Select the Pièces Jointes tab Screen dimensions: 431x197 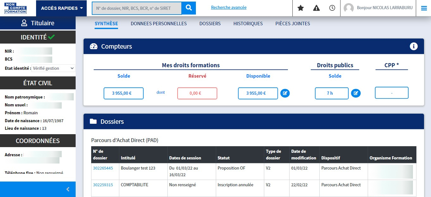point(292,24)
